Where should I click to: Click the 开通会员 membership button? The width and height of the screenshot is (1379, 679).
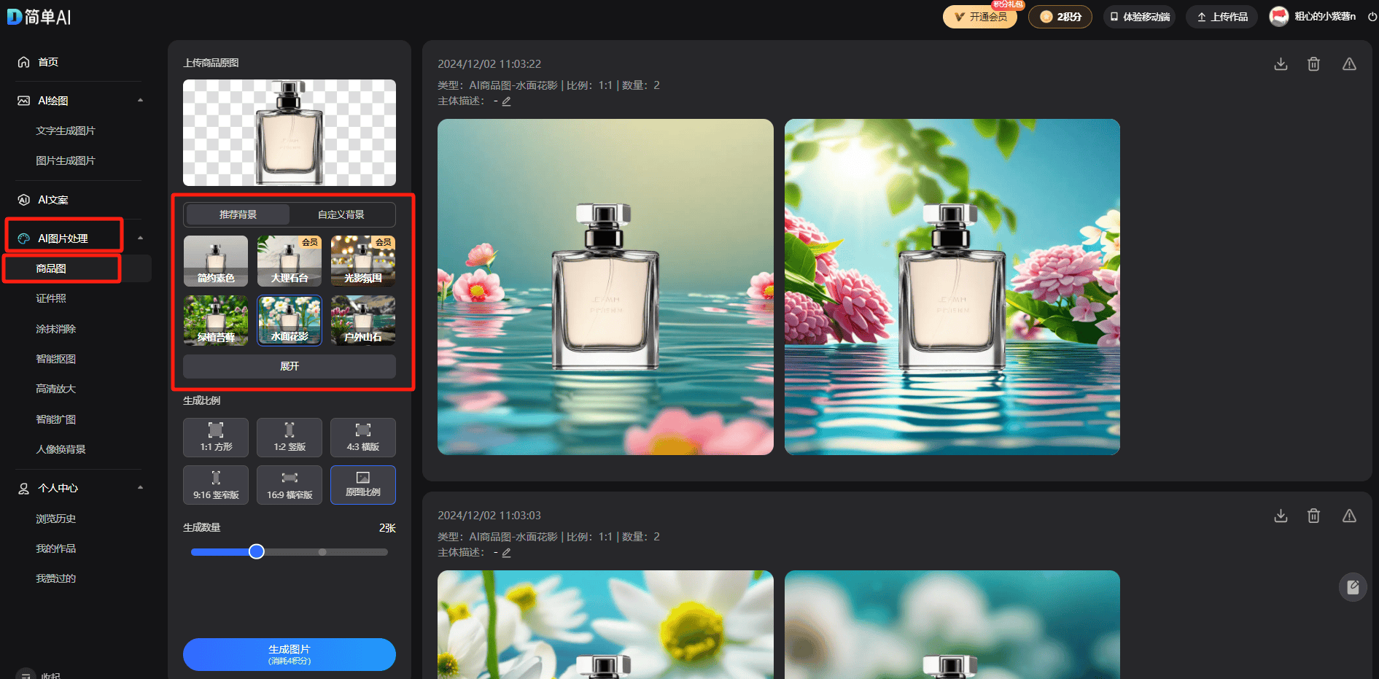point(979,17)
